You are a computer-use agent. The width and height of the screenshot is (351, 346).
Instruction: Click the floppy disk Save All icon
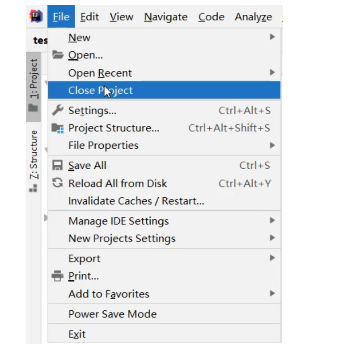click(x=58, y=165)
